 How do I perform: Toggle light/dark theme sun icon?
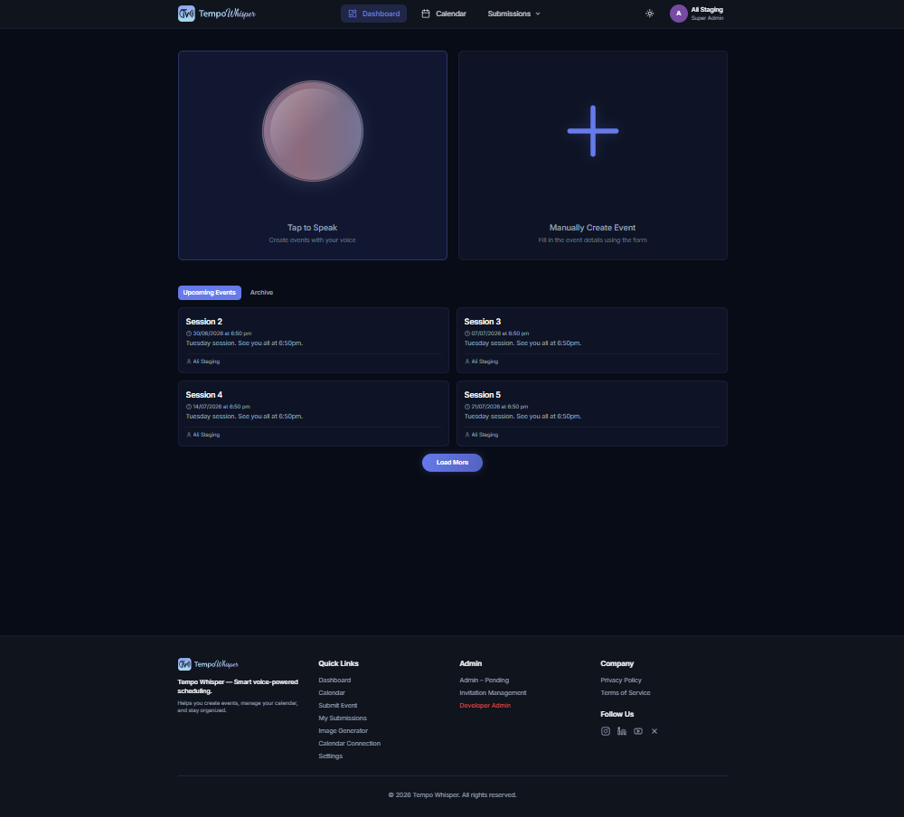pyautogui.click(x=649, y=14)
